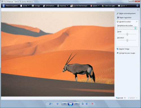This screenshot has height=108, width=141.
Task: Rotate the photo clockwise
Action: click(87, 104)
